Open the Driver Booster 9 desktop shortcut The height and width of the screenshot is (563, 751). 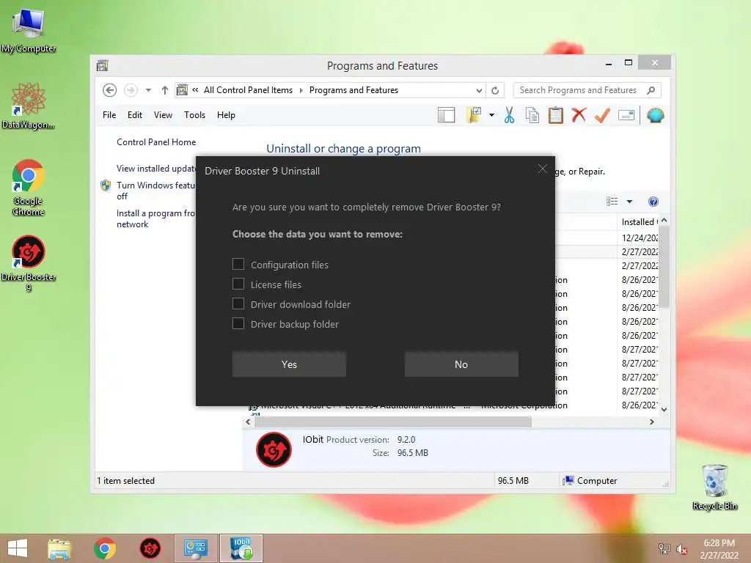29,263
